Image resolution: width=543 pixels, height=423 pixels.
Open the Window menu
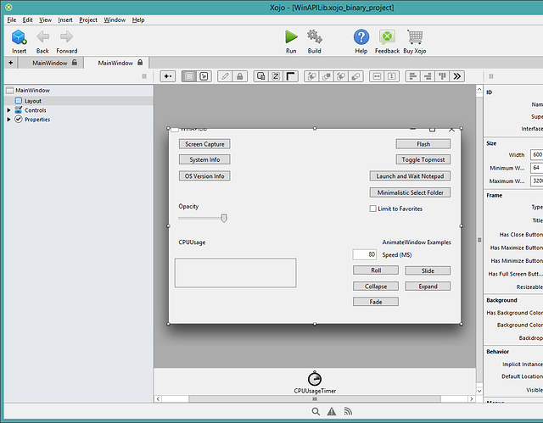[115, 19]
